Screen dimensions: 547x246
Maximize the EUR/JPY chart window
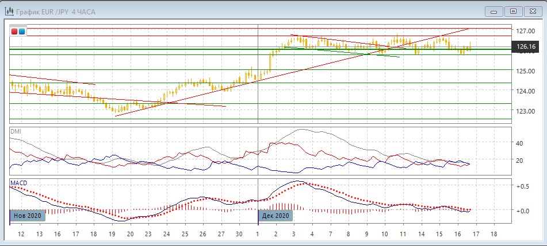click(x=514, y=11)
